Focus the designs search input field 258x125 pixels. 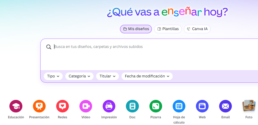pos(147,47)
